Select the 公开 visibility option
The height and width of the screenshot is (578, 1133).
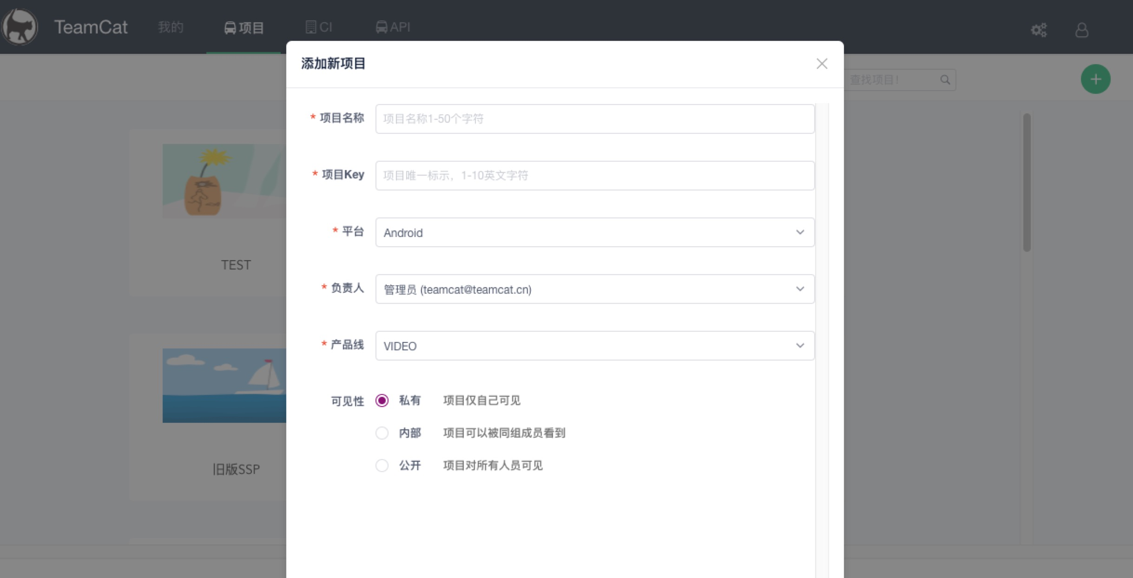click(x=382, y=465)
